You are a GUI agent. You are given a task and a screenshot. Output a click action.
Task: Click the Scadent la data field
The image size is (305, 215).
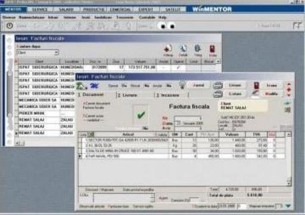226,206
